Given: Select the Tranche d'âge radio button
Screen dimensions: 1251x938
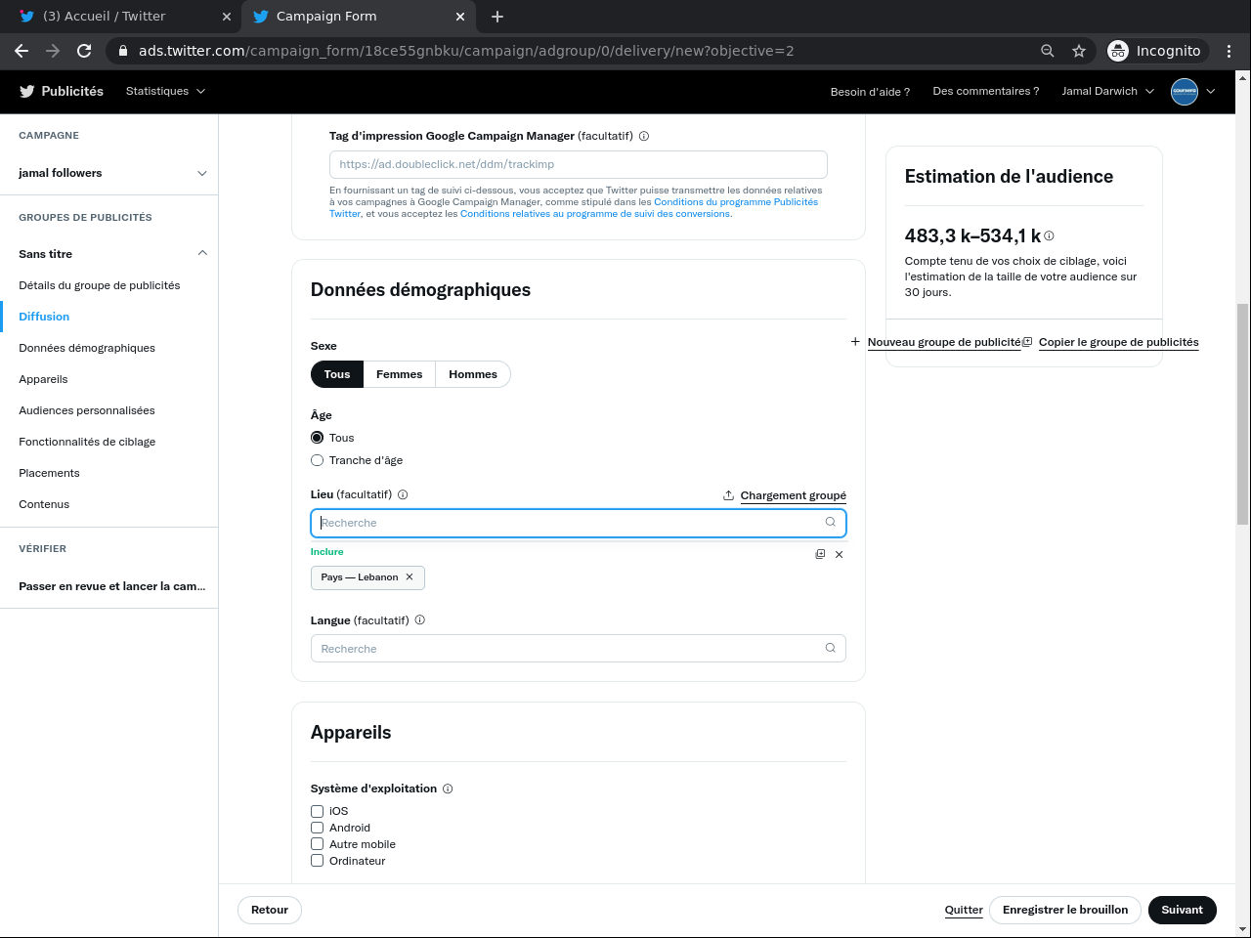Looking at the screenshot, I should pyautogui.click(x=317, y=460).
